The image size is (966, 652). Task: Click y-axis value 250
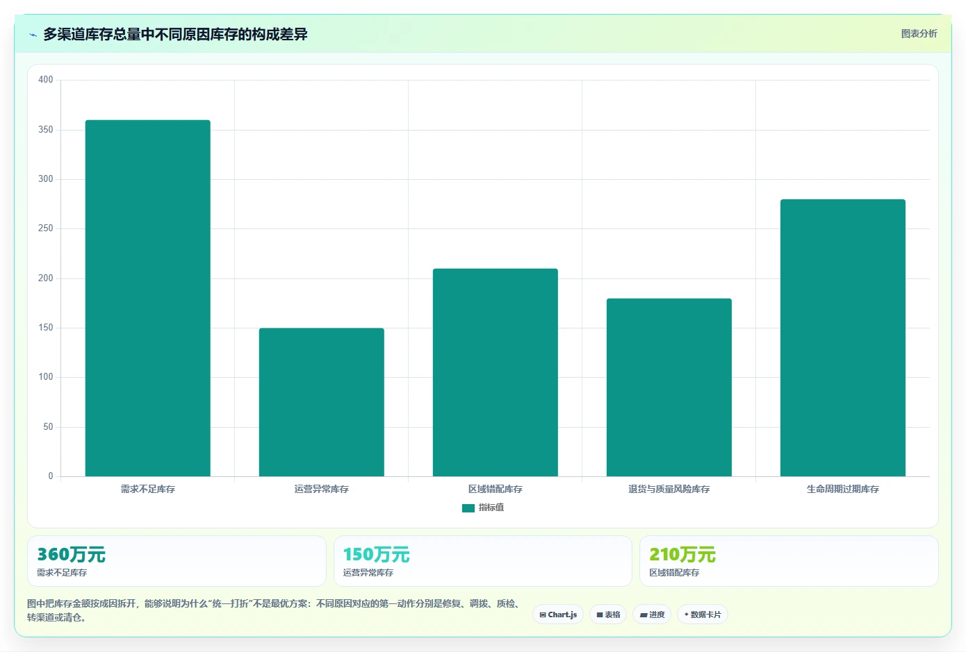click(45, 228)
